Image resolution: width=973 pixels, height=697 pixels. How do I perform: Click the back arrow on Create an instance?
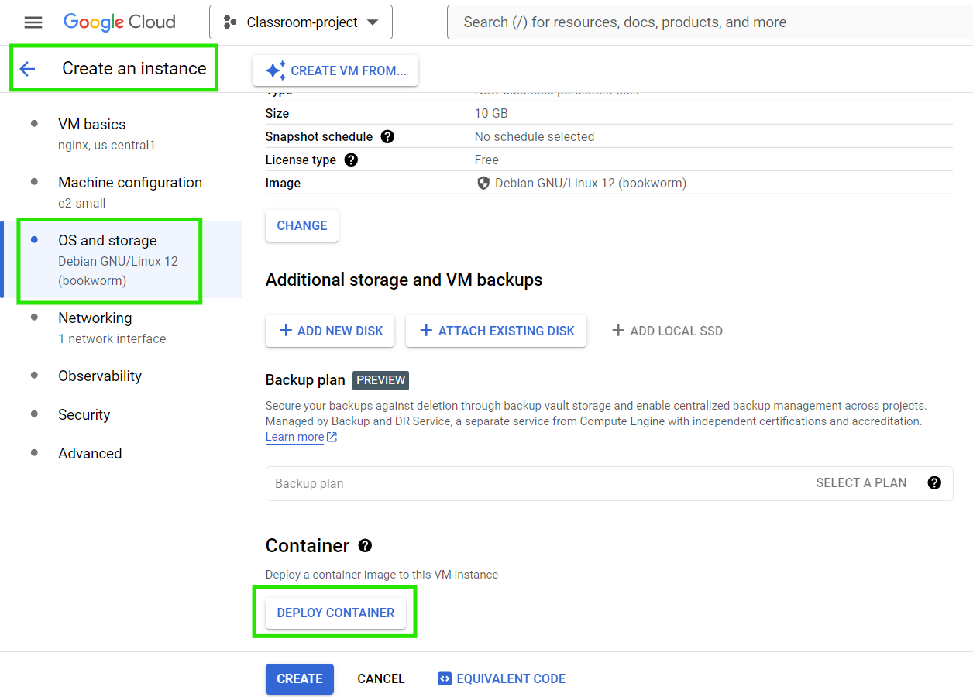click(x=28, y=68)
